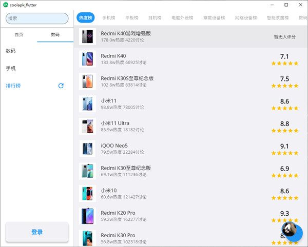Click the refresh icon beside 排行榜
308x247 pixels.
click(x=61, y=86)
